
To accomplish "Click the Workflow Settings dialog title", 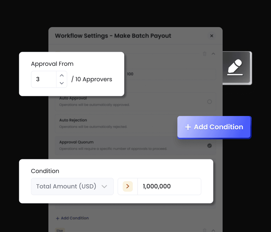I will [x=113, y=36].
